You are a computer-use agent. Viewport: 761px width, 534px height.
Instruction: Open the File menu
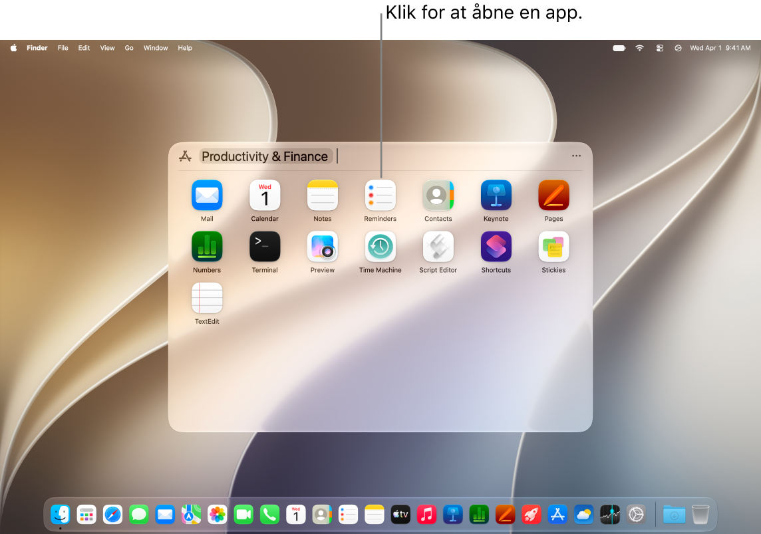coord(63,47)
